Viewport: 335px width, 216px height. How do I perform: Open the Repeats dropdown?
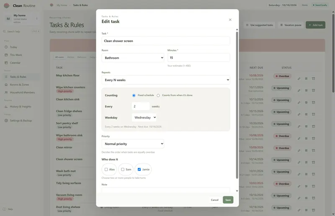point(166,80)
